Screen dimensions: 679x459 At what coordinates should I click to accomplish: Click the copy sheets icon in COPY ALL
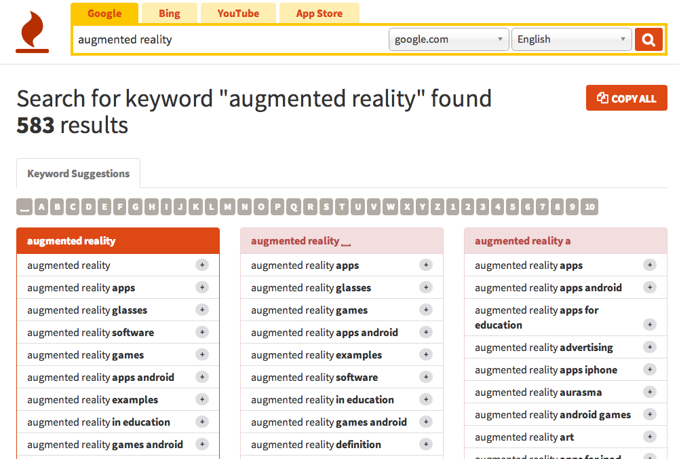coord(602,97)
